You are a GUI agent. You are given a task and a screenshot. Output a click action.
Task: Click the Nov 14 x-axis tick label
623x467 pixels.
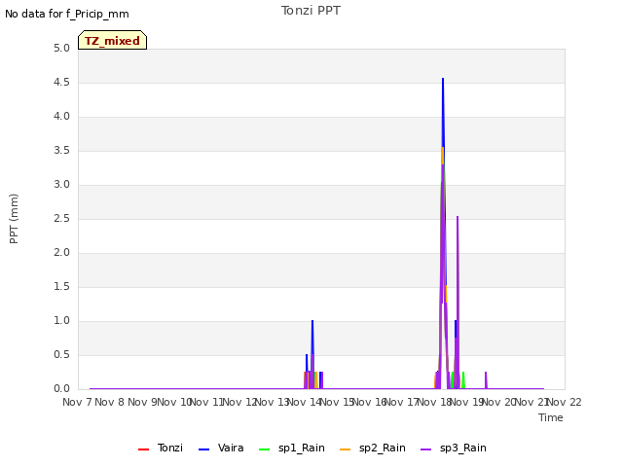click(x=305, y=402)
